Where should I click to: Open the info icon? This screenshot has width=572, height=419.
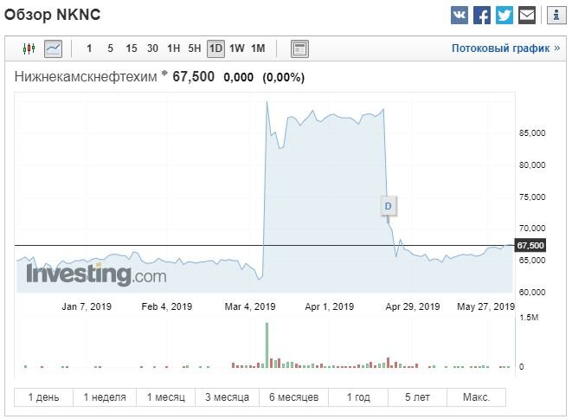pyautogui.click(x=553, y=15)
